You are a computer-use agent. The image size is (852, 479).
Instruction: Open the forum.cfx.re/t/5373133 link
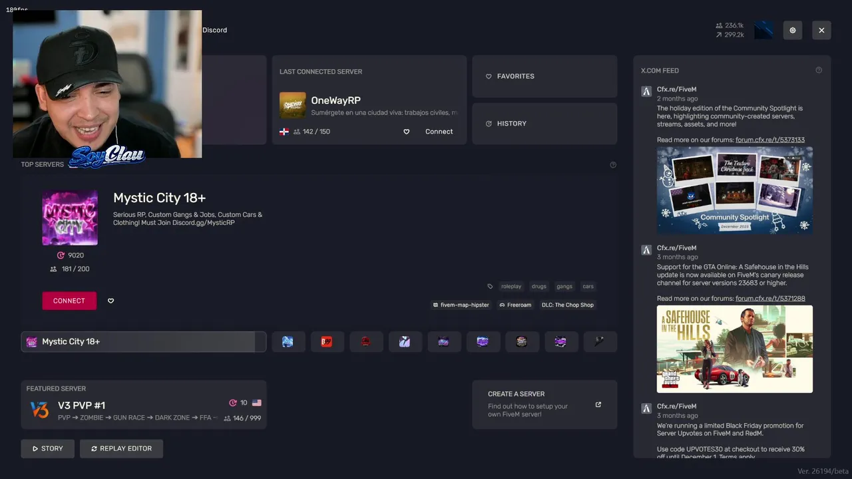coord(770,140)
